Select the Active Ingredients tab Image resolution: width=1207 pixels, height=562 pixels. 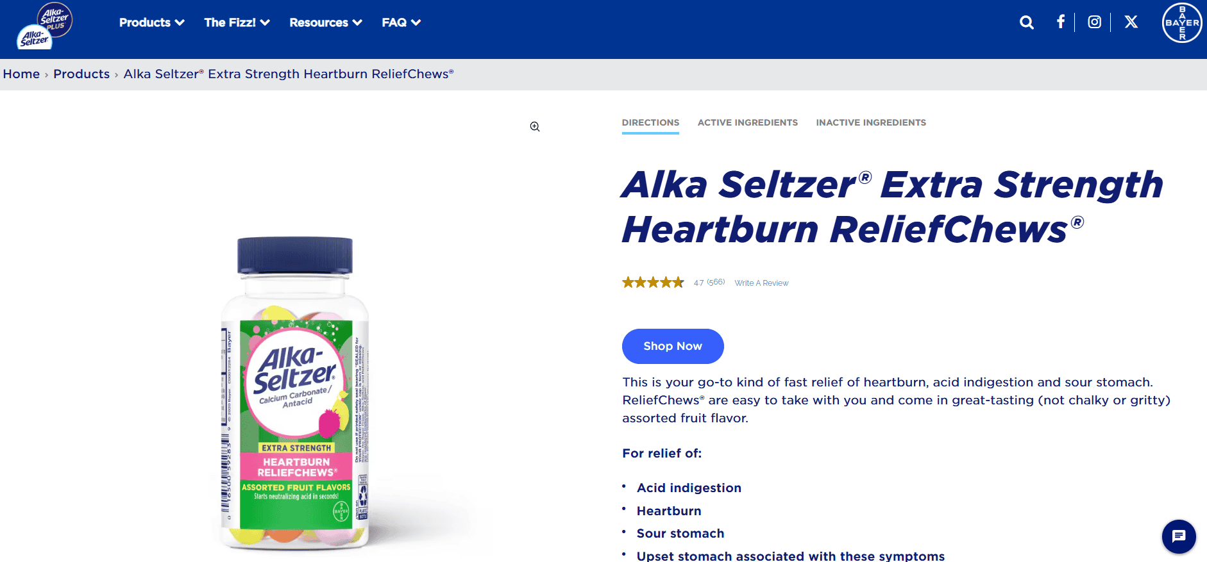(x=748, y=122)
